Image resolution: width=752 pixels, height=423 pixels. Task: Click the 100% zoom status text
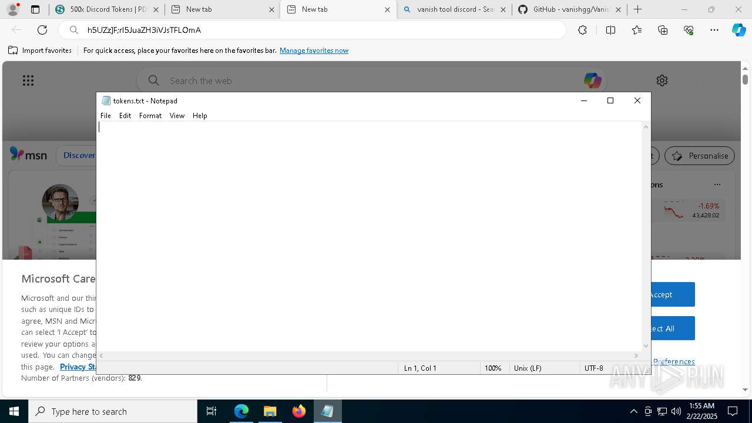(492, 368)
